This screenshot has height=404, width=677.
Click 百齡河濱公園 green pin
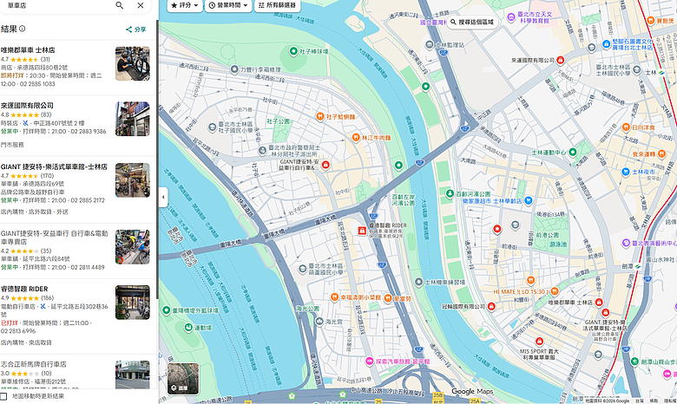(x=450, y=193)
